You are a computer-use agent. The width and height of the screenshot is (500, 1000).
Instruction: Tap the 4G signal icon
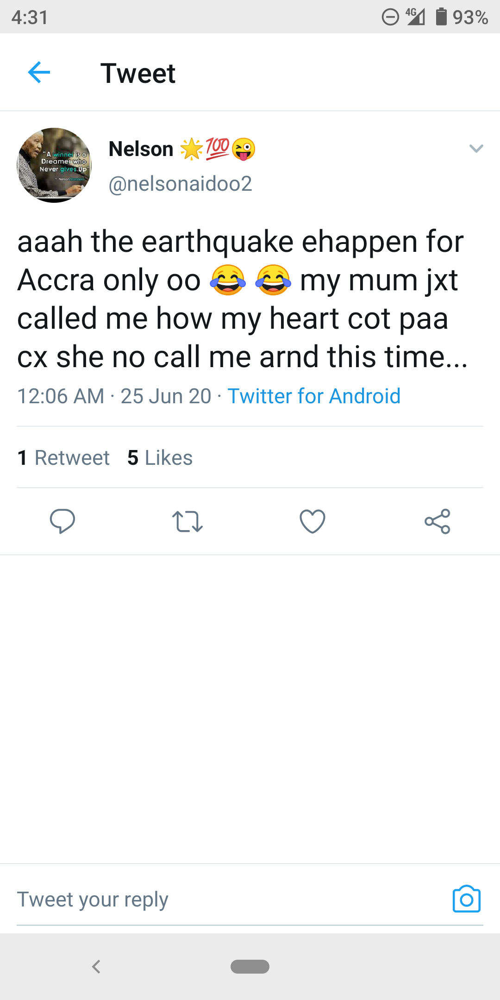click(415, 17)
